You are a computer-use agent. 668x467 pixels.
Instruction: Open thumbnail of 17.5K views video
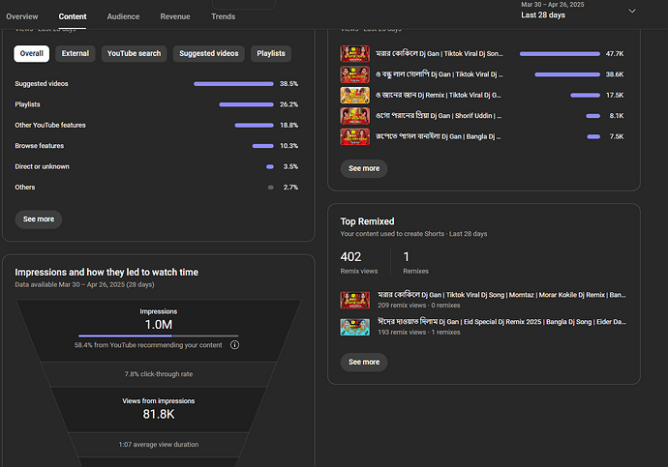pyautogui.click(x=355, y=96)
